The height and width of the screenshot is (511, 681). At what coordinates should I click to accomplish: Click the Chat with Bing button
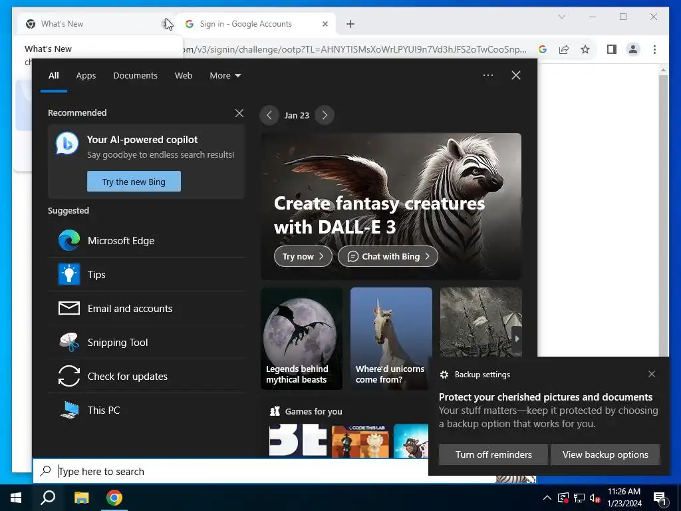pos(388,256)
